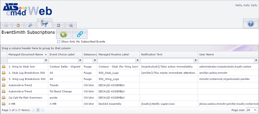This screenshot has width=259, height=114.
Task: Open subscription icon for X-MR row
Action: coord(4,104)
